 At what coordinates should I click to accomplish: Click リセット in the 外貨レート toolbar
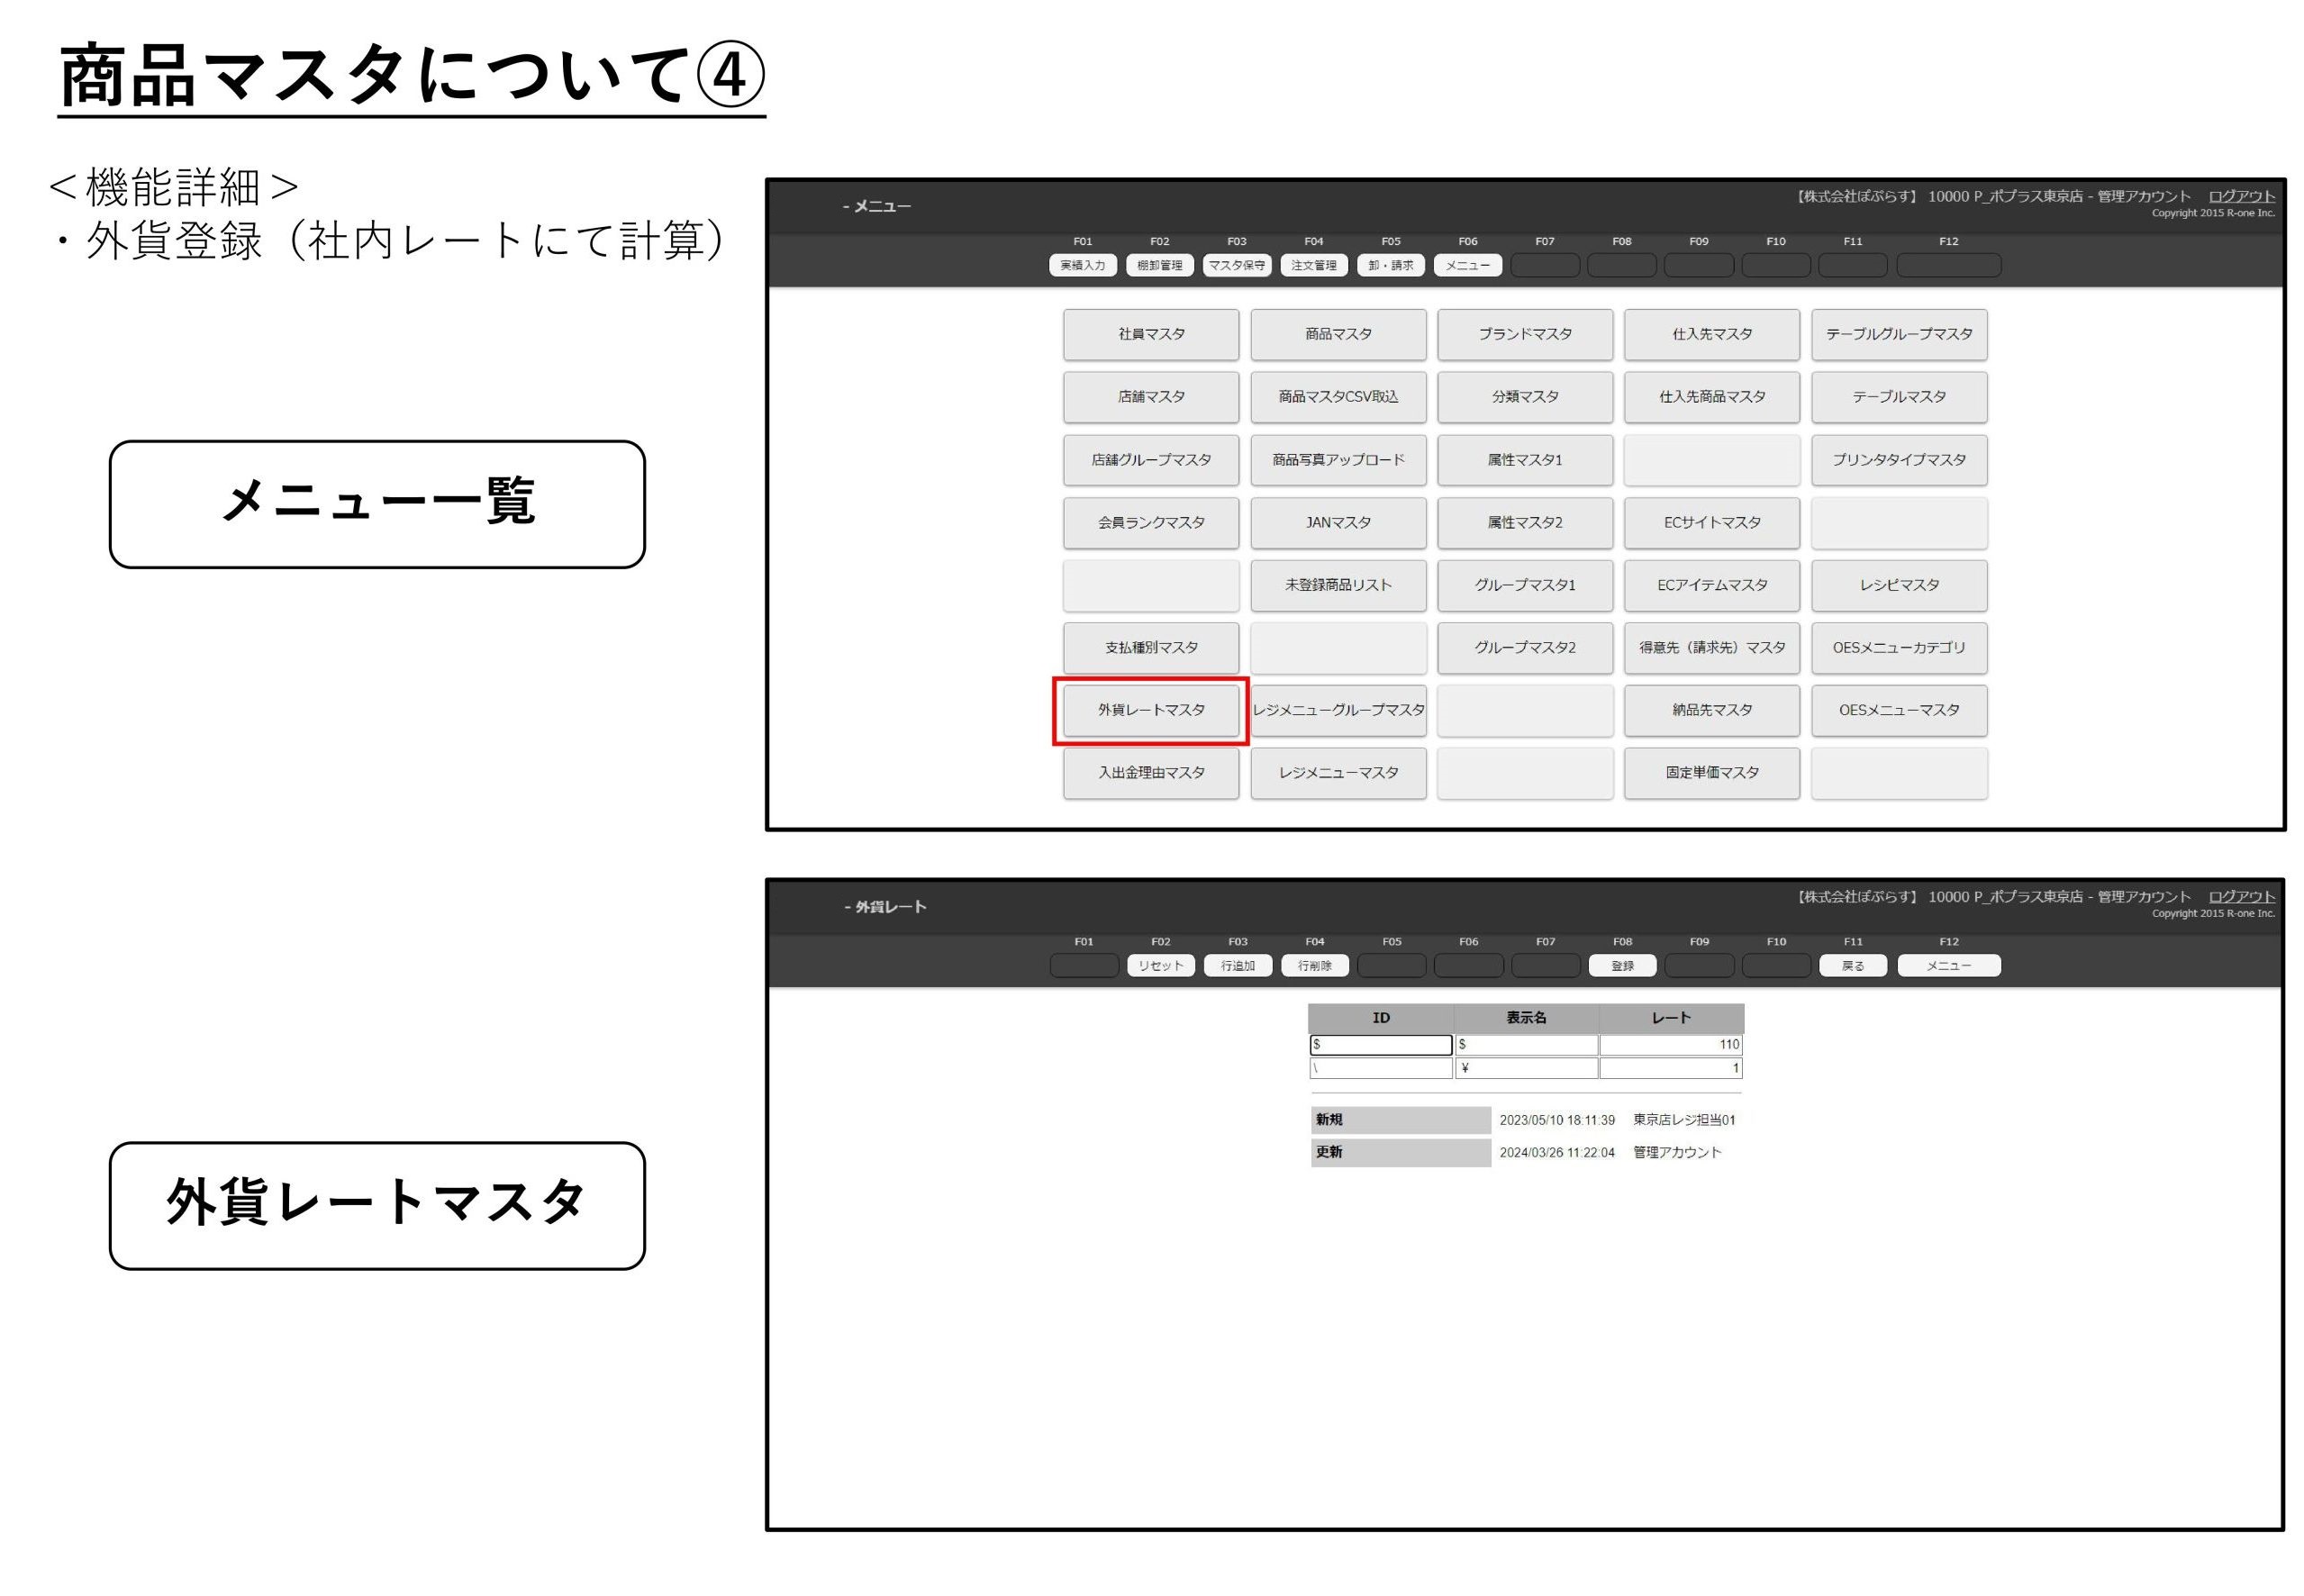[x=1160, y=966]
